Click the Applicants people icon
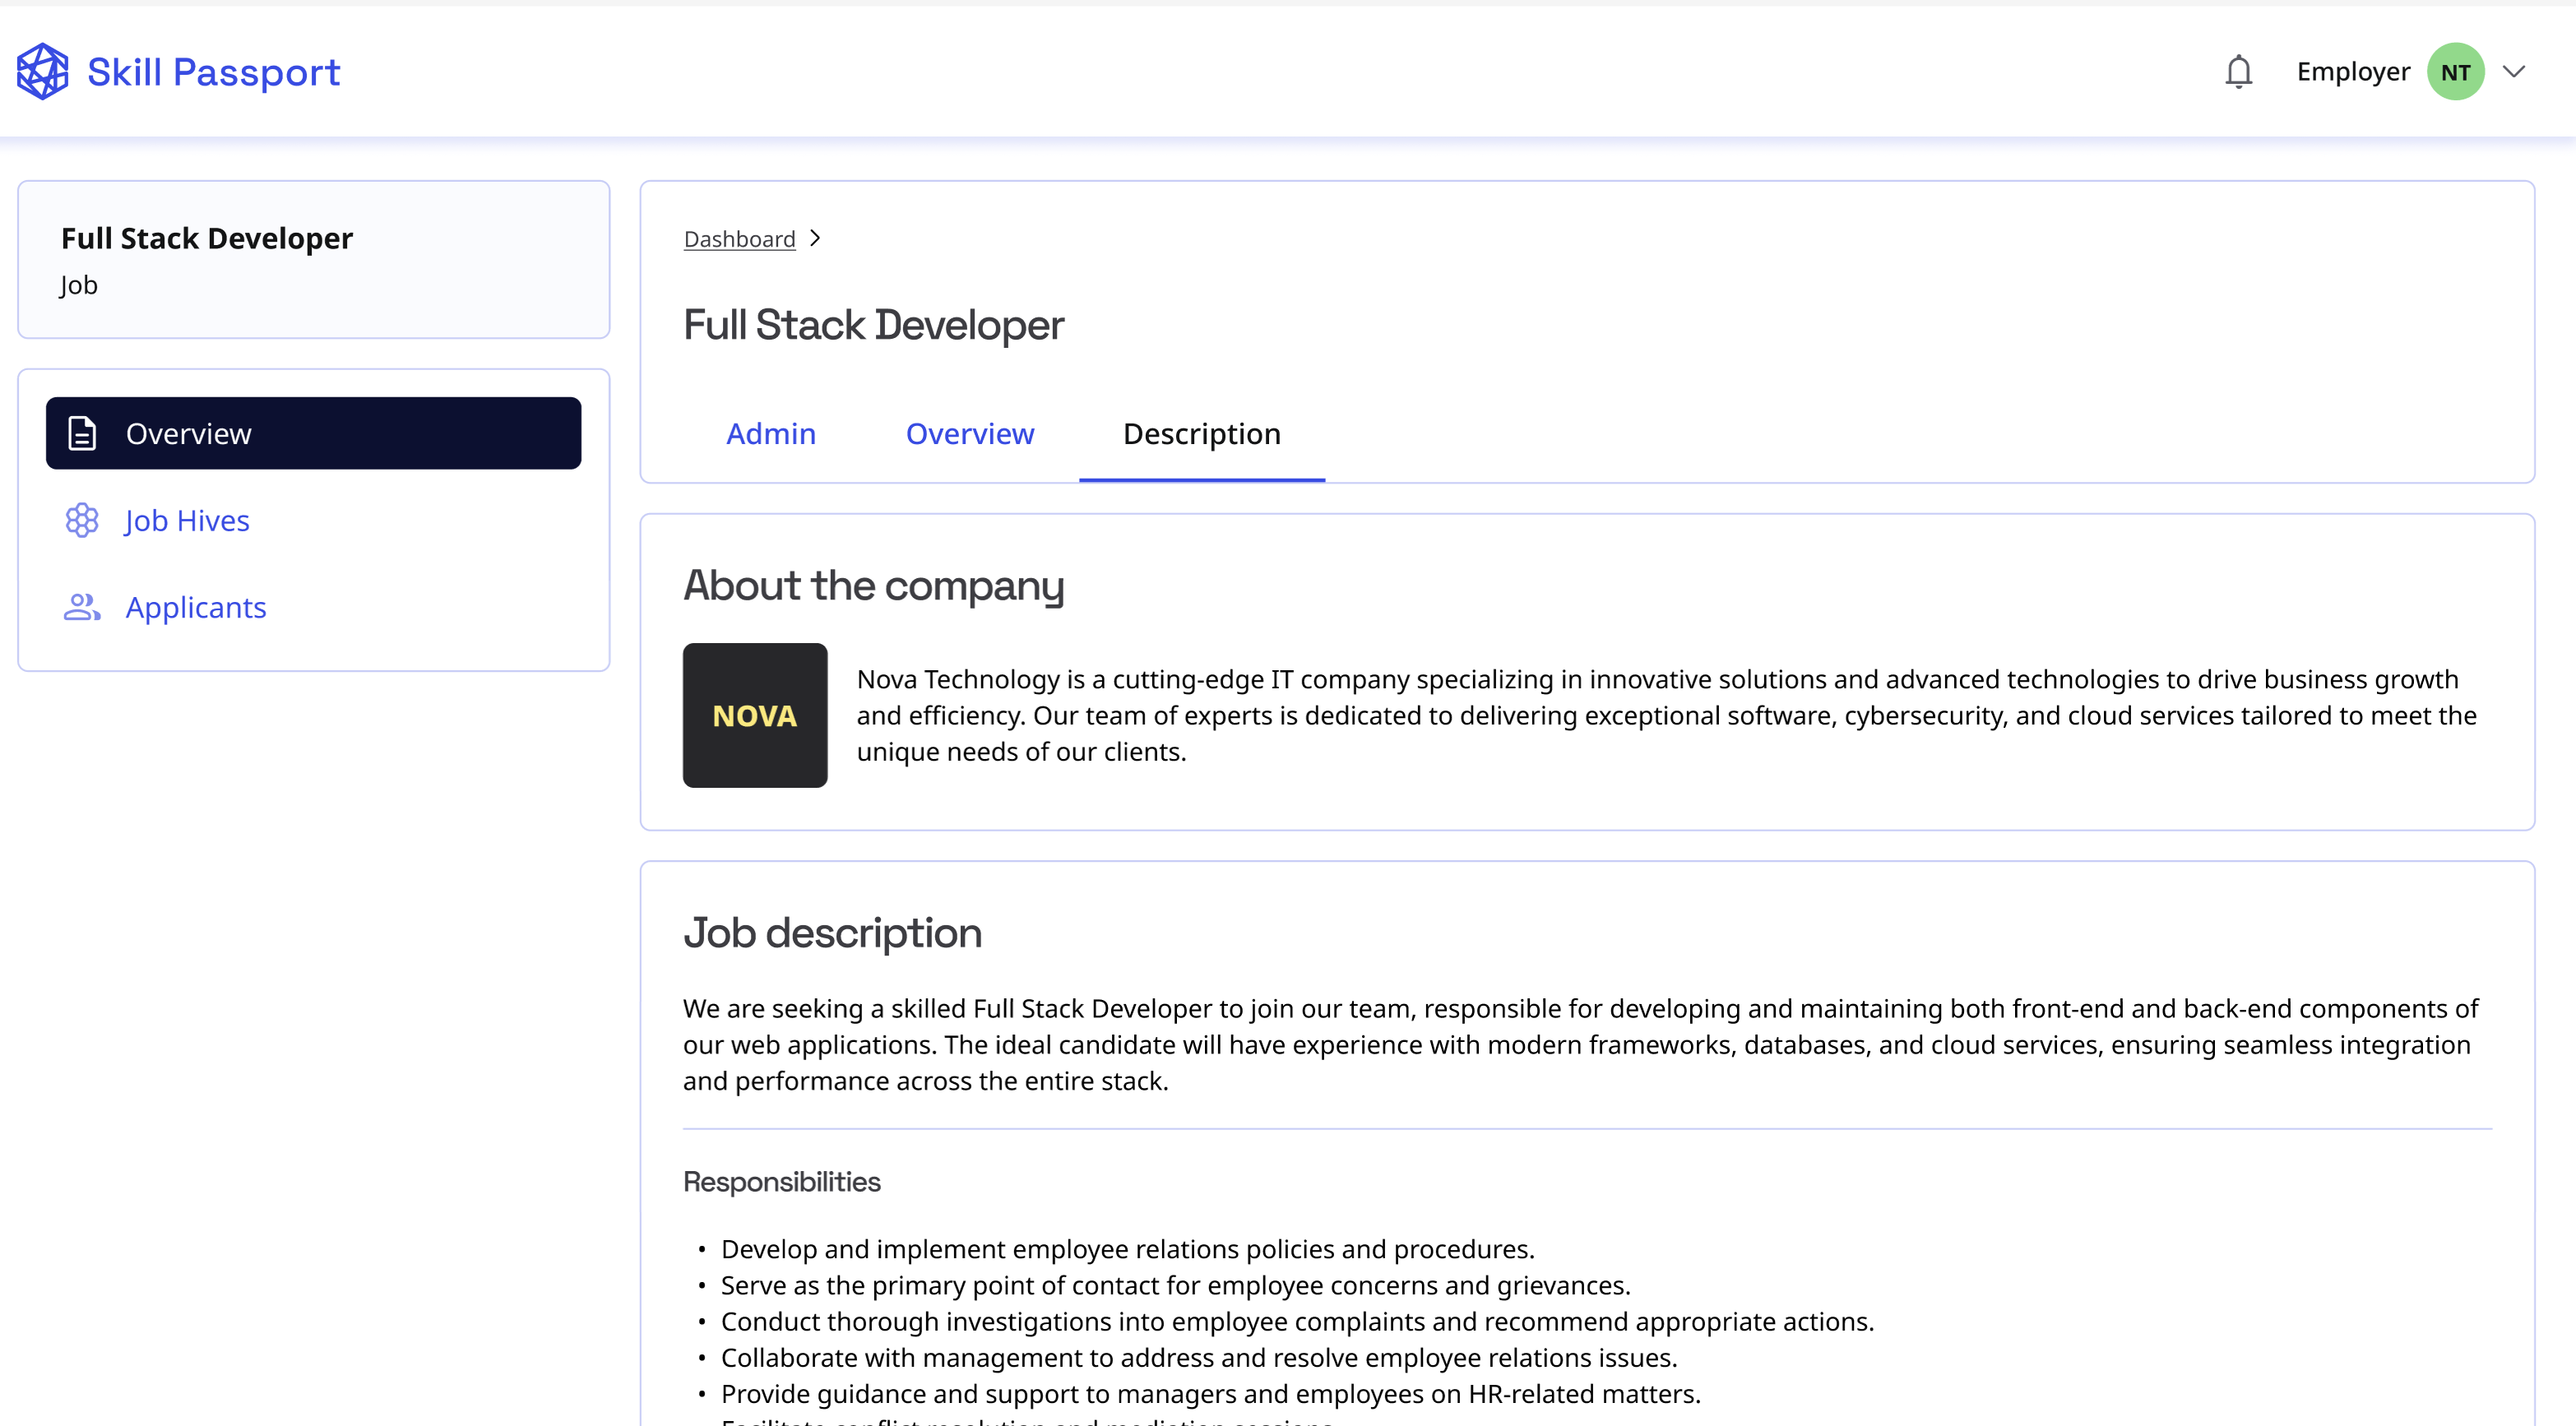The height and width of the screenshot is (1426, 2576). point(82,607)
